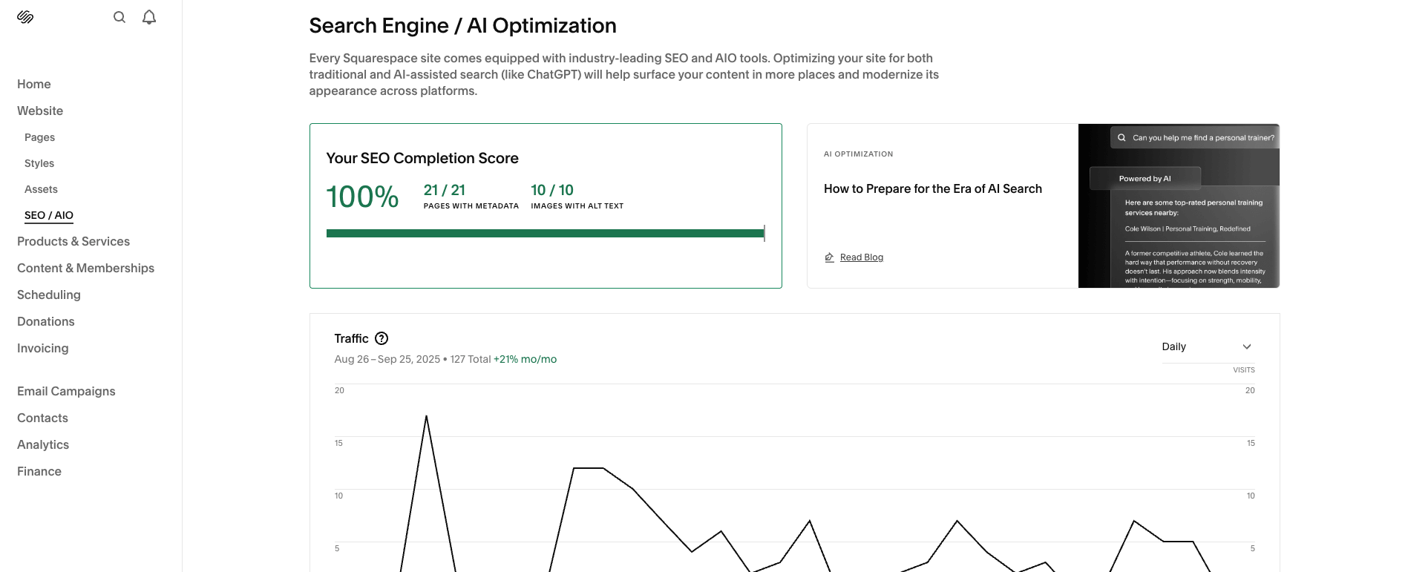
Task: Navigate to Email Campaigns
Action: [66, 391]
